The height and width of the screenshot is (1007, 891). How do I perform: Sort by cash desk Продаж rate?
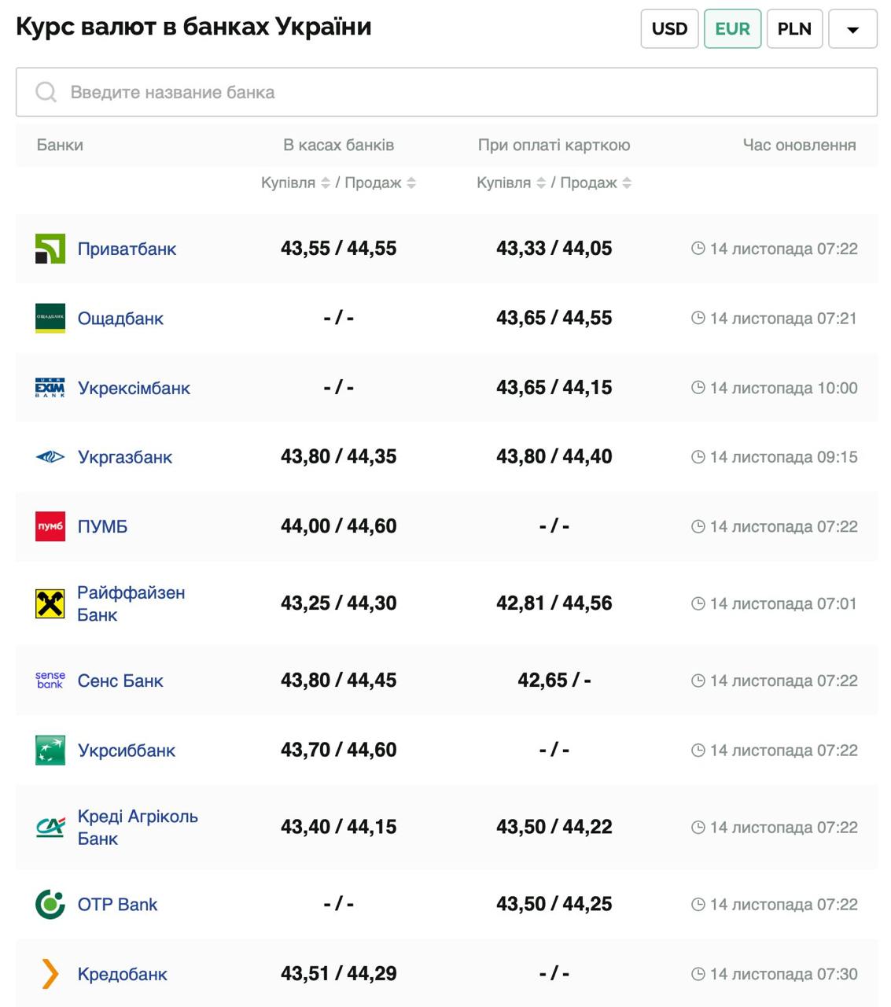pyautogui.click(x=411, y=183)
